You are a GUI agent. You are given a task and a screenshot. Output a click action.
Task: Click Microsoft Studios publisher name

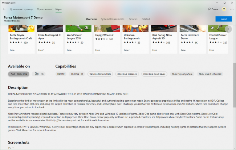click(x=12, y=21)
